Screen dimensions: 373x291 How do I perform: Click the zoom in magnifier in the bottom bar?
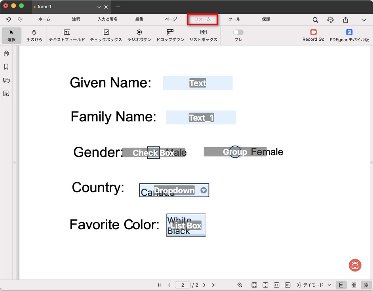(x=240, y=285)
